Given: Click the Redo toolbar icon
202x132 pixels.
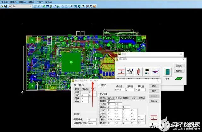Looking at the screenshot, I should pos(66,6).
